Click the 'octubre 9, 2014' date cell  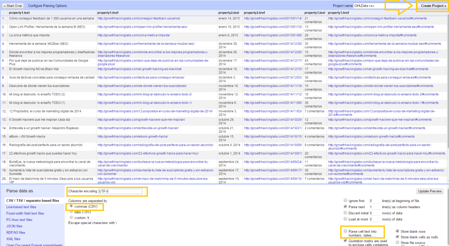[x=229, y=145]
